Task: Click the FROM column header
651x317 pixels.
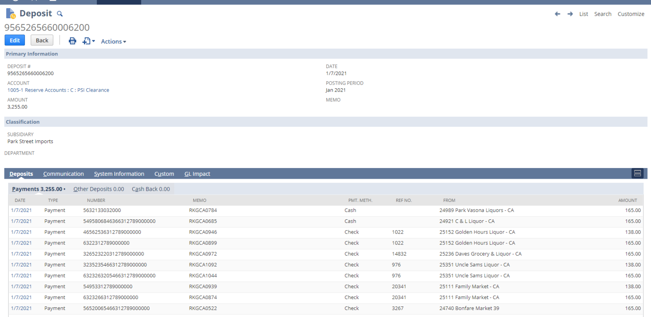Action: pyautogui.click(x=449, y=200)
